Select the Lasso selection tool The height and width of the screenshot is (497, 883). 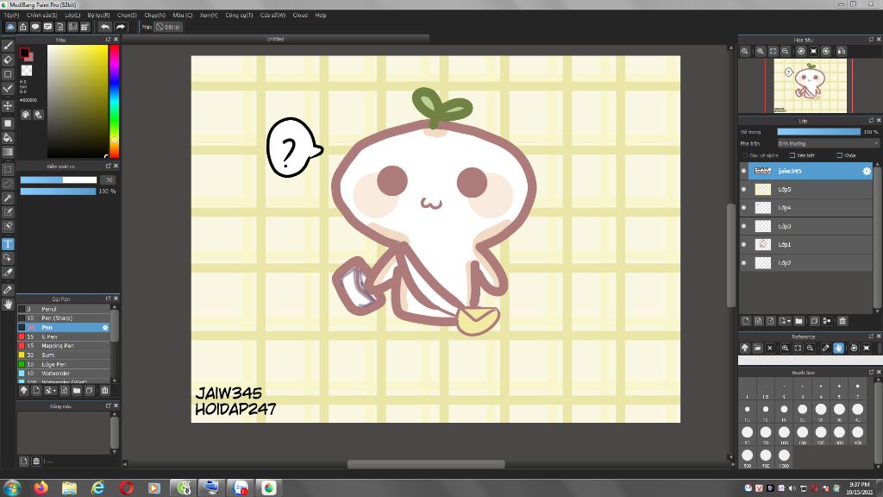coord(8,184)
